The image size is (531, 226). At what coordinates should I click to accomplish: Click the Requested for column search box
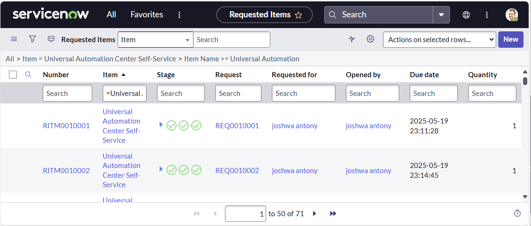point(303,93)
